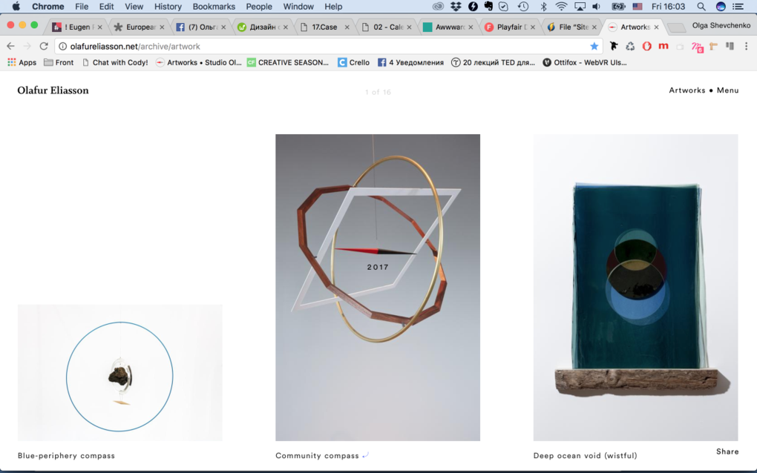Click the Share link

tap(727, 451)
